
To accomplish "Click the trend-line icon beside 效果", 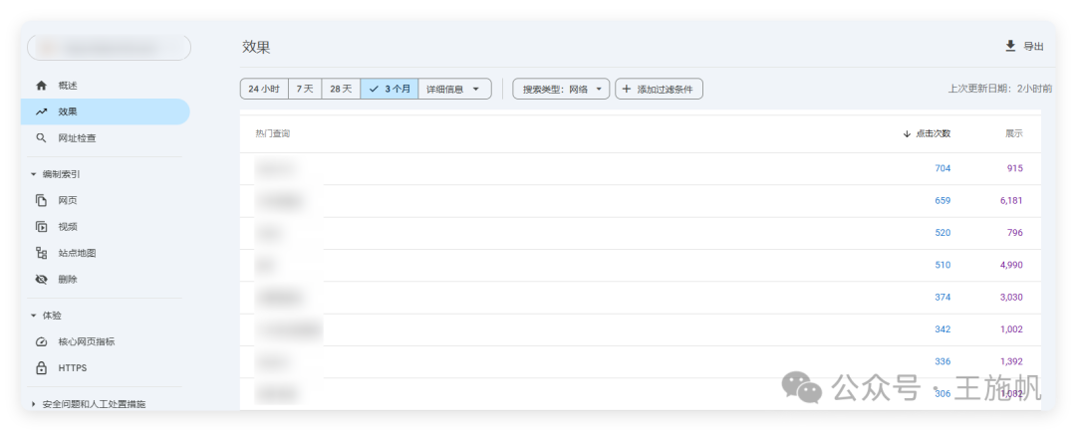I will (x=41, y=111).
